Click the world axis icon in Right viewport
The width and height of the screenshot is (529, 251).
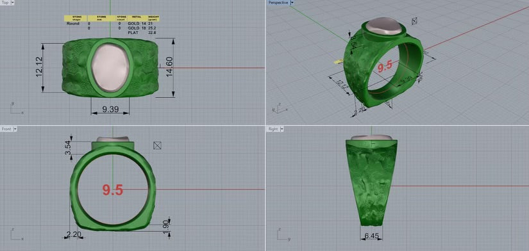(283, 234)
